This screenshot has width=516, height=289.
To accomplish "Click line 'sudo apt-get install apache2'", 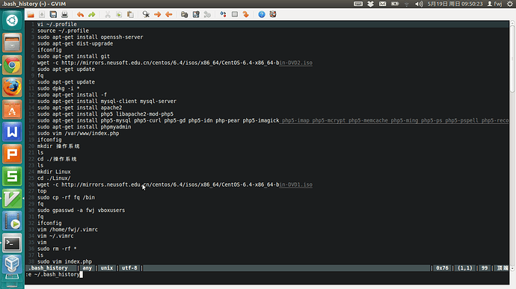I will pos(79,108).
